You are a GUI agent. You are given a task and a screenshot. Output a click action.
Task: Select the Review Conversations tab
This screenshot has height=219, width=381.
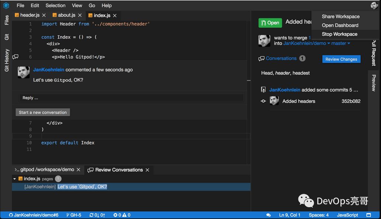[119, 170]
